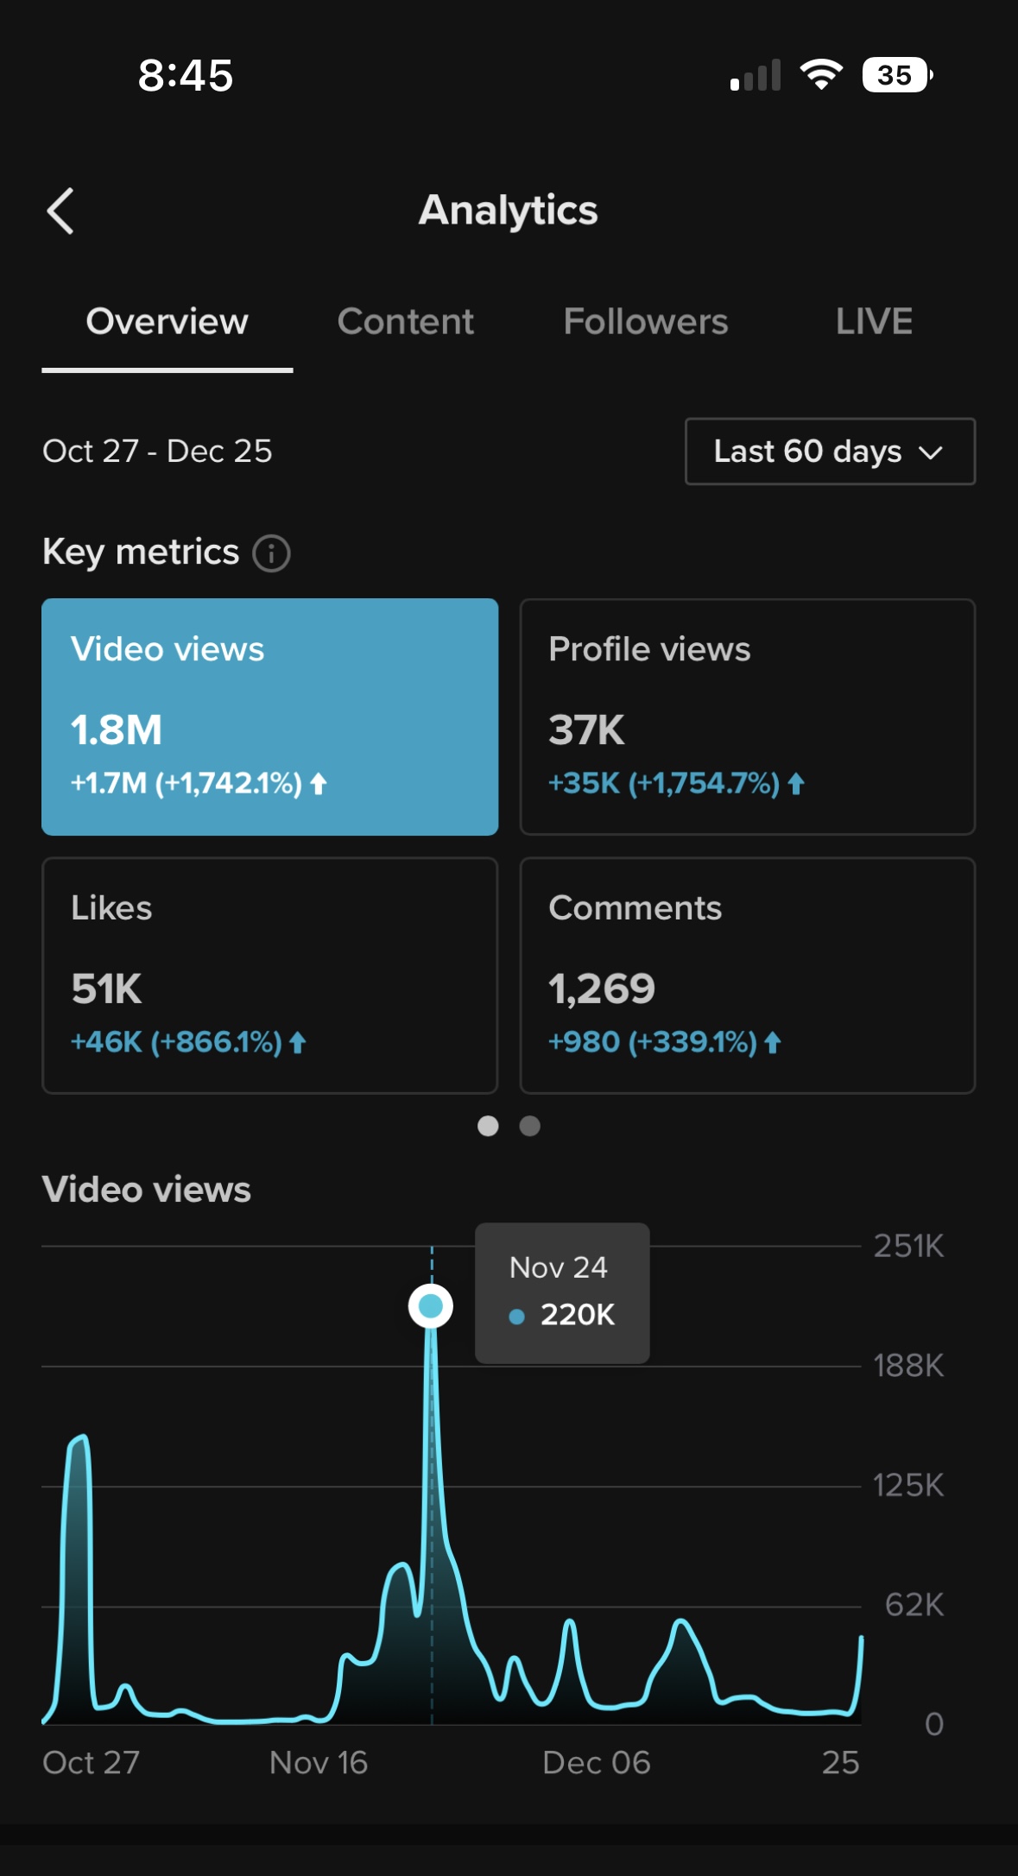Switch to the Followers tab
This screenshot has width=1018, height=1876.
(x=645, y=322)
